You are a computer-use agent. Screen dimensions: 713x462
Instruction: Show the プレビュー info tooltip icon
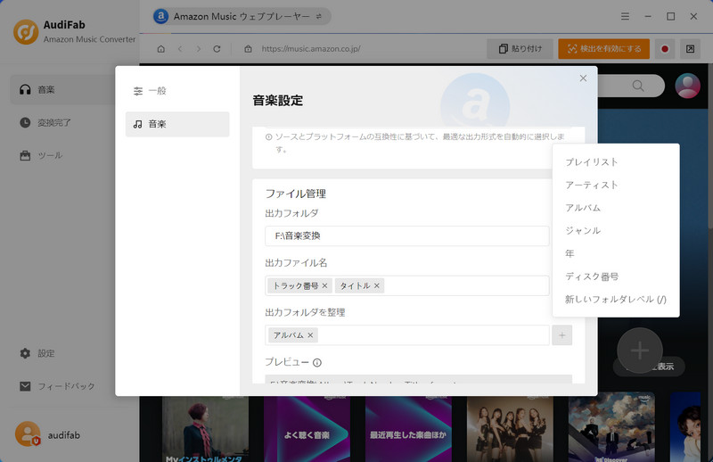317,363
